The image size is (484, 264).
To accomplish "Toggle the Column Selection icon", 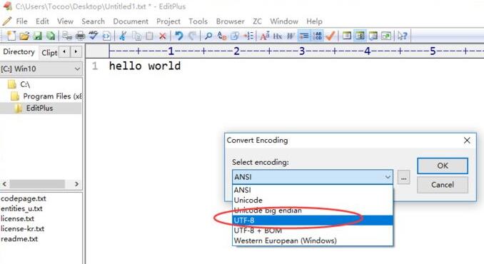I will point(317,36).
